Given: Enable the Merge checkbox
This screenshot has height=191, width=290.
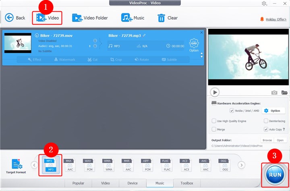Looking at the screenshot, I should click(x=214, y=129).
